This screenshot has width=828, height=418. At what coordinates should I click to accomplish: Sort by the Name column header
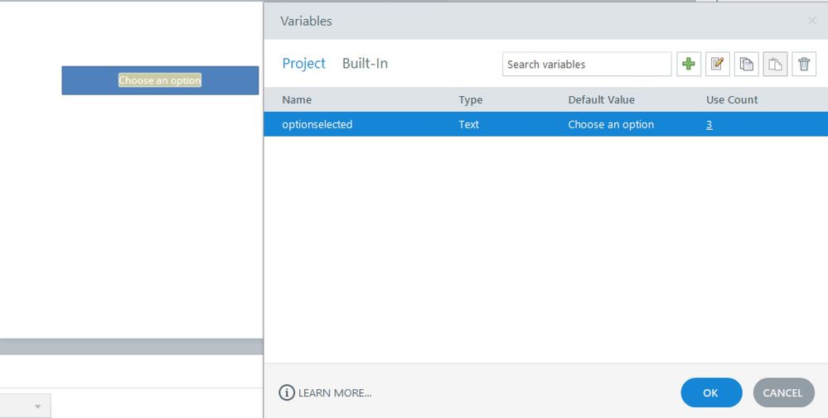pyautogui.click(x=297, y=99)
